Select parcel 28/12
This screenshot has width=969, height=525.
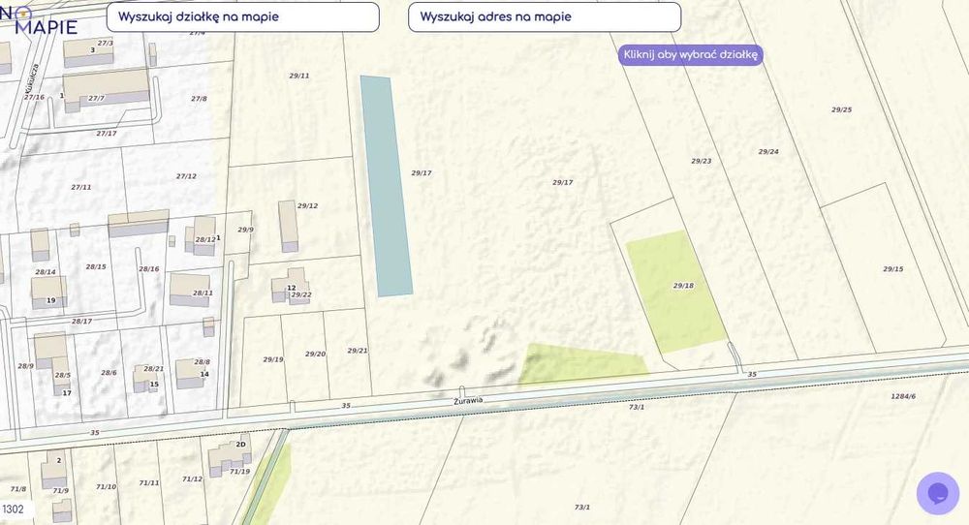click(x=205, y=239)
